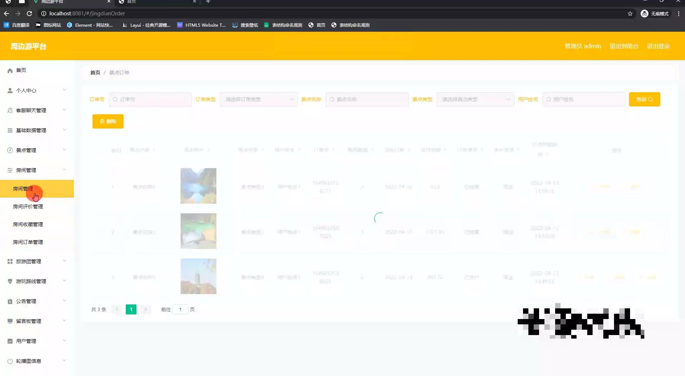The width and height of the screenshot is (685, 376).
Task: Open 个人中心 via its user icon
Action: pos(10,90)
